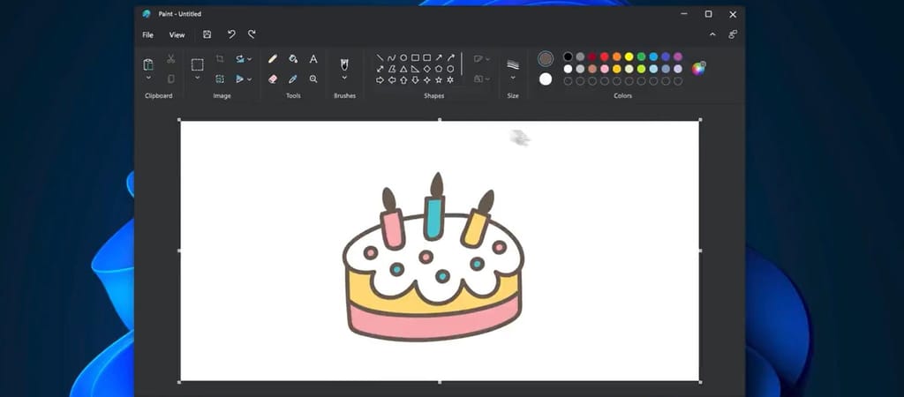Pick the red color swatch
This screenshot has width=904, height=397.
coord(605,56)
